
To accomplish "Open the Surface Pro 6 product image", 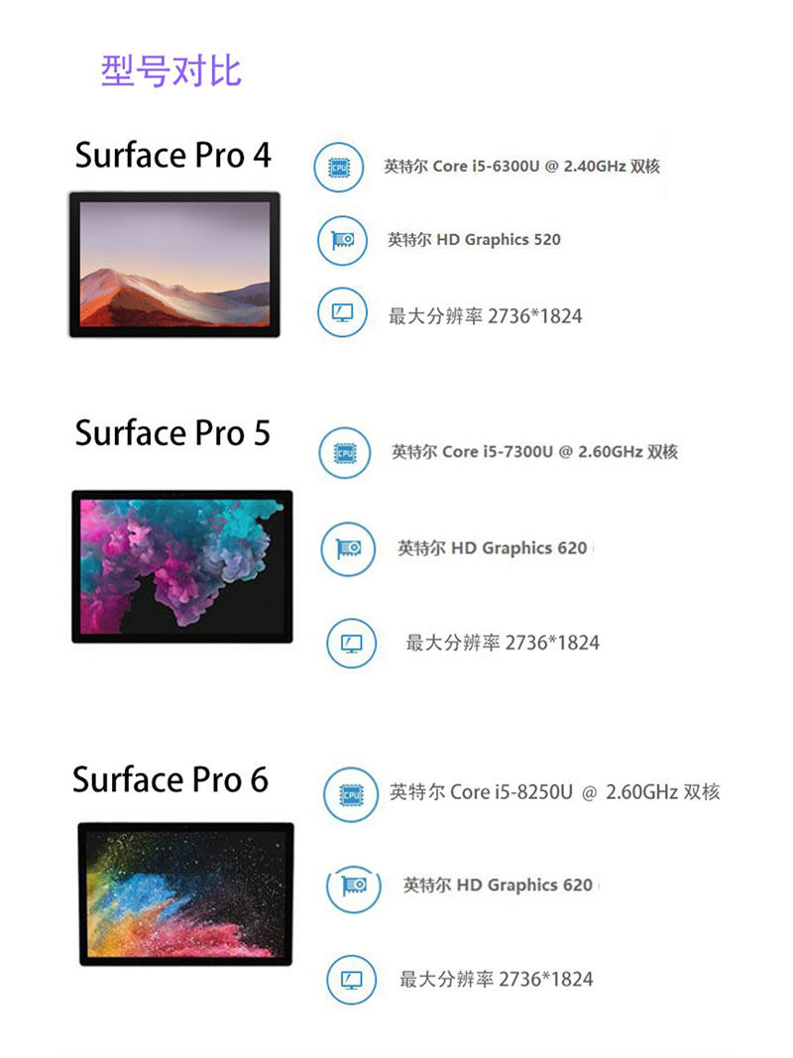I will click(186, 892).
